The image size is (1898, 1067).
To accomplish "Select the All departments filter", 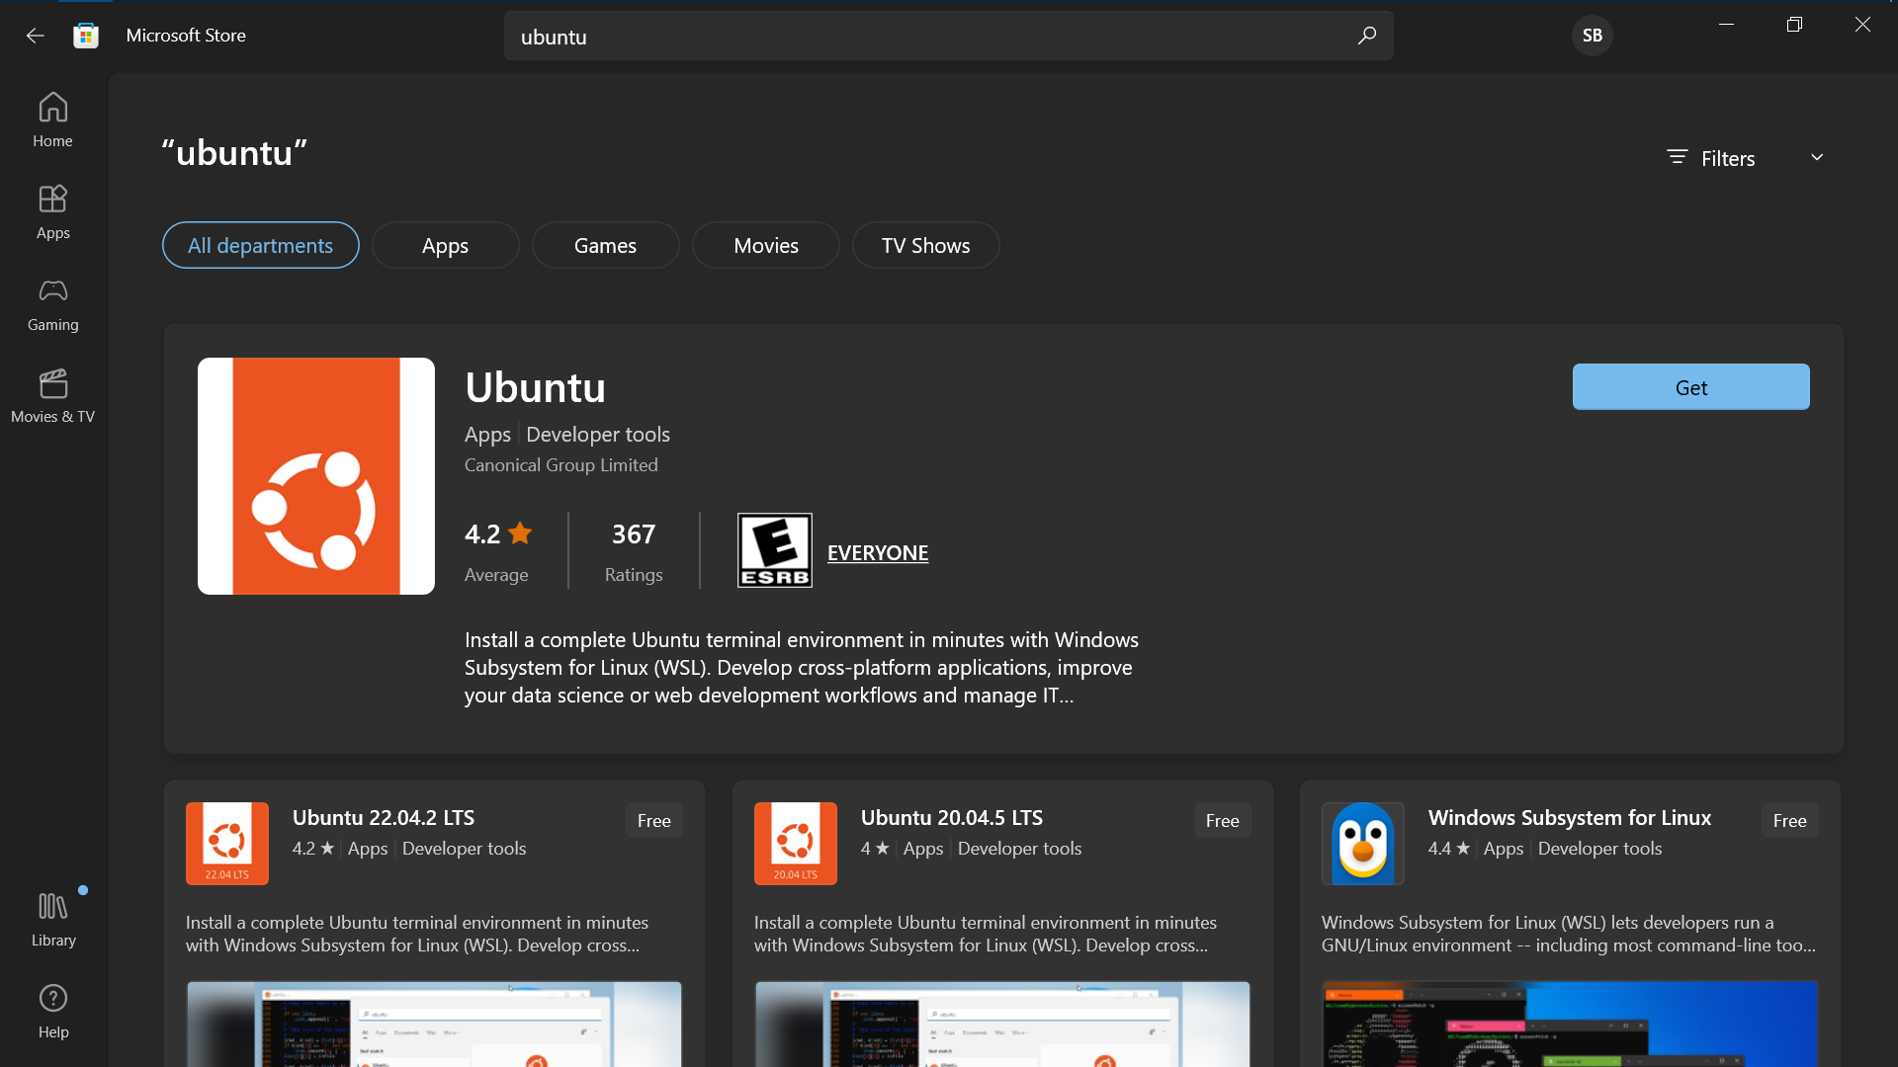I will click(260, 245).
